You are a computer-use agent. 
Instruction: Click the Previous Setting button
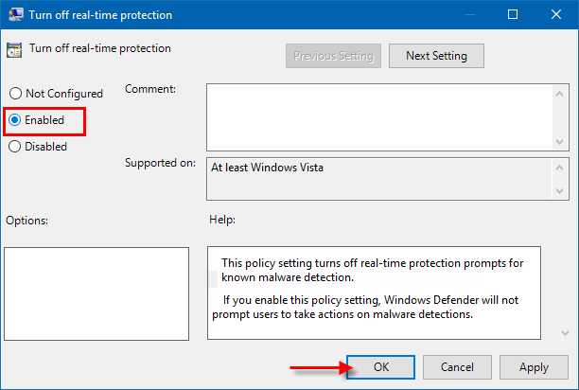pyautogui.click(x=333, y=56)
